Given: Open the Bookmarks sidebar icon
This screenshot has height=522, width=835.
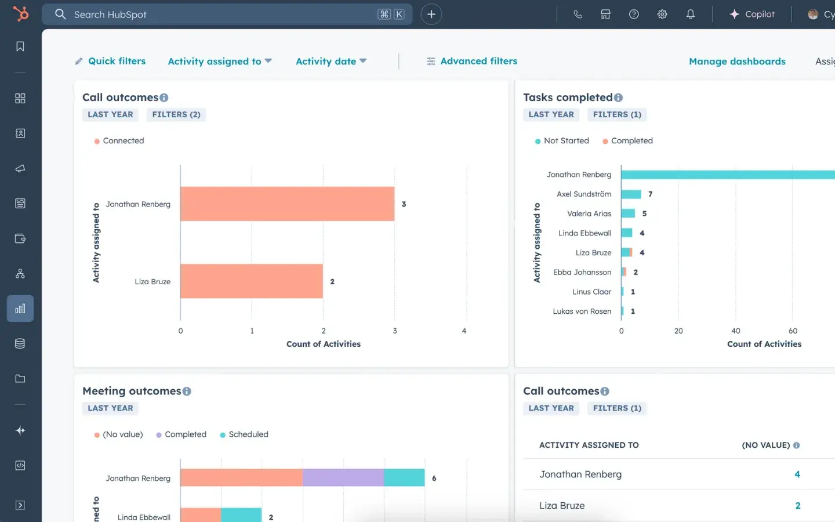Looking at the screenshot, I should pos(20,46).
